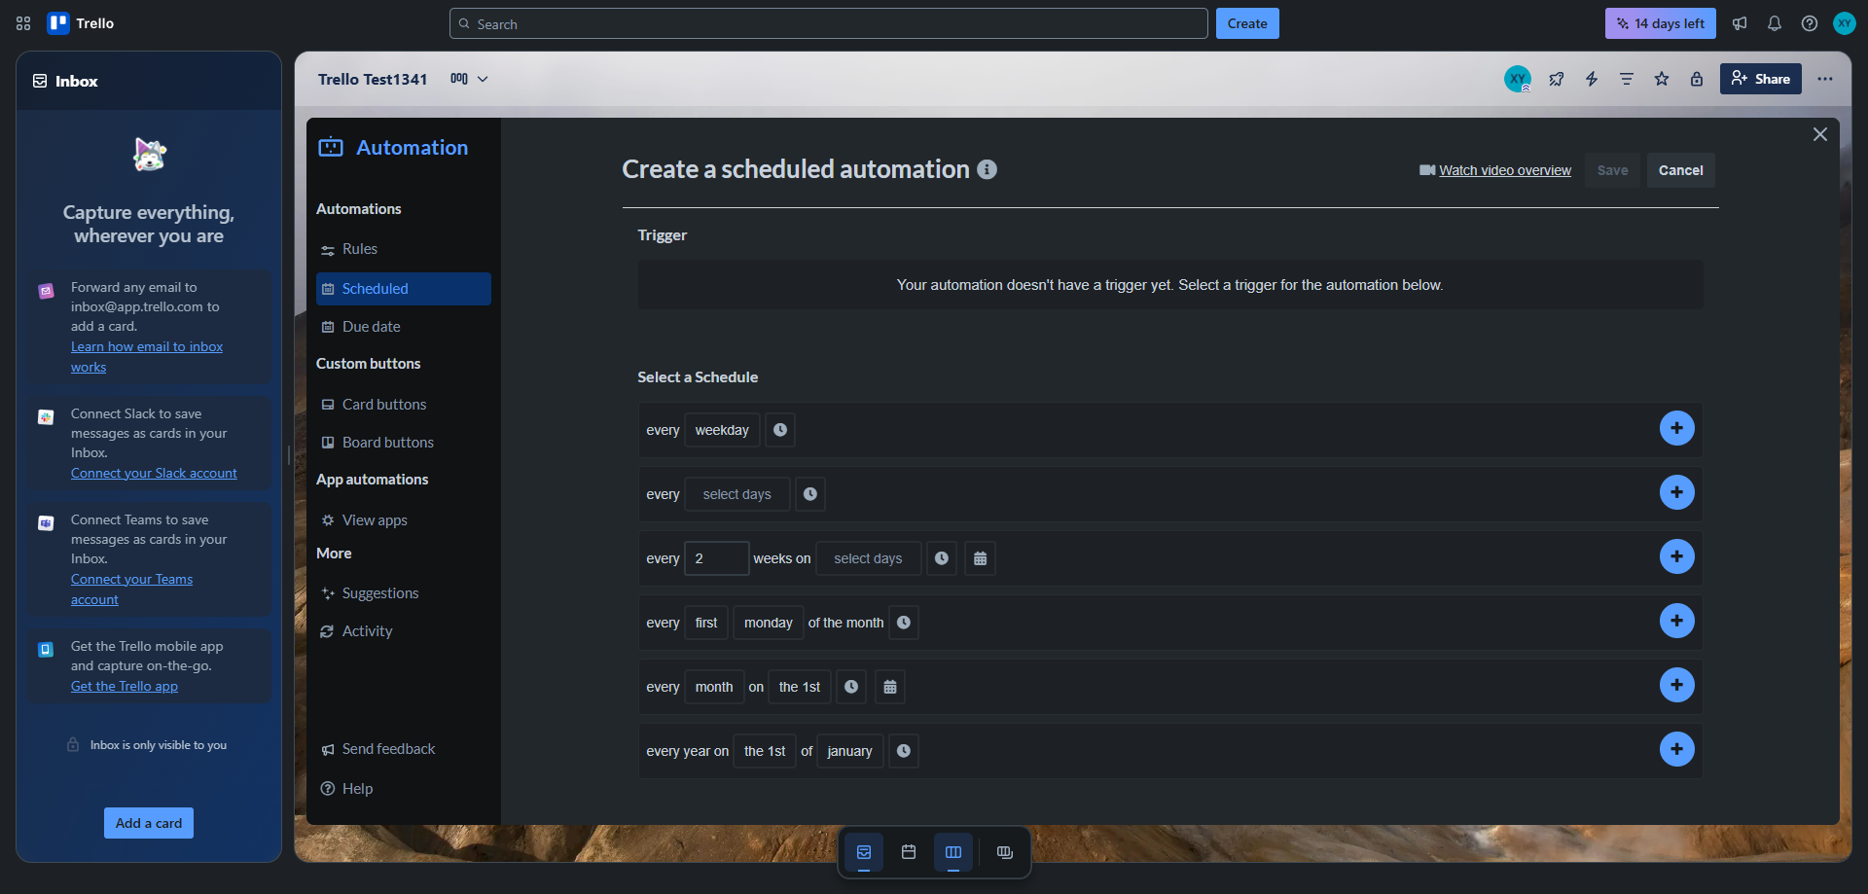Open the first ordinal dropdown

pos(706,623)
